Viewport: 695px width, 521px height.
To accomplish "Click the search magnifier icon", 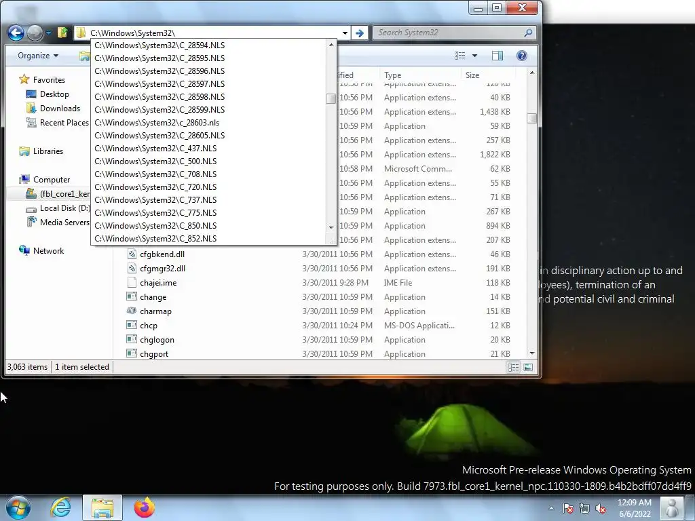I will pyautogui.click(x=528, y=33).
